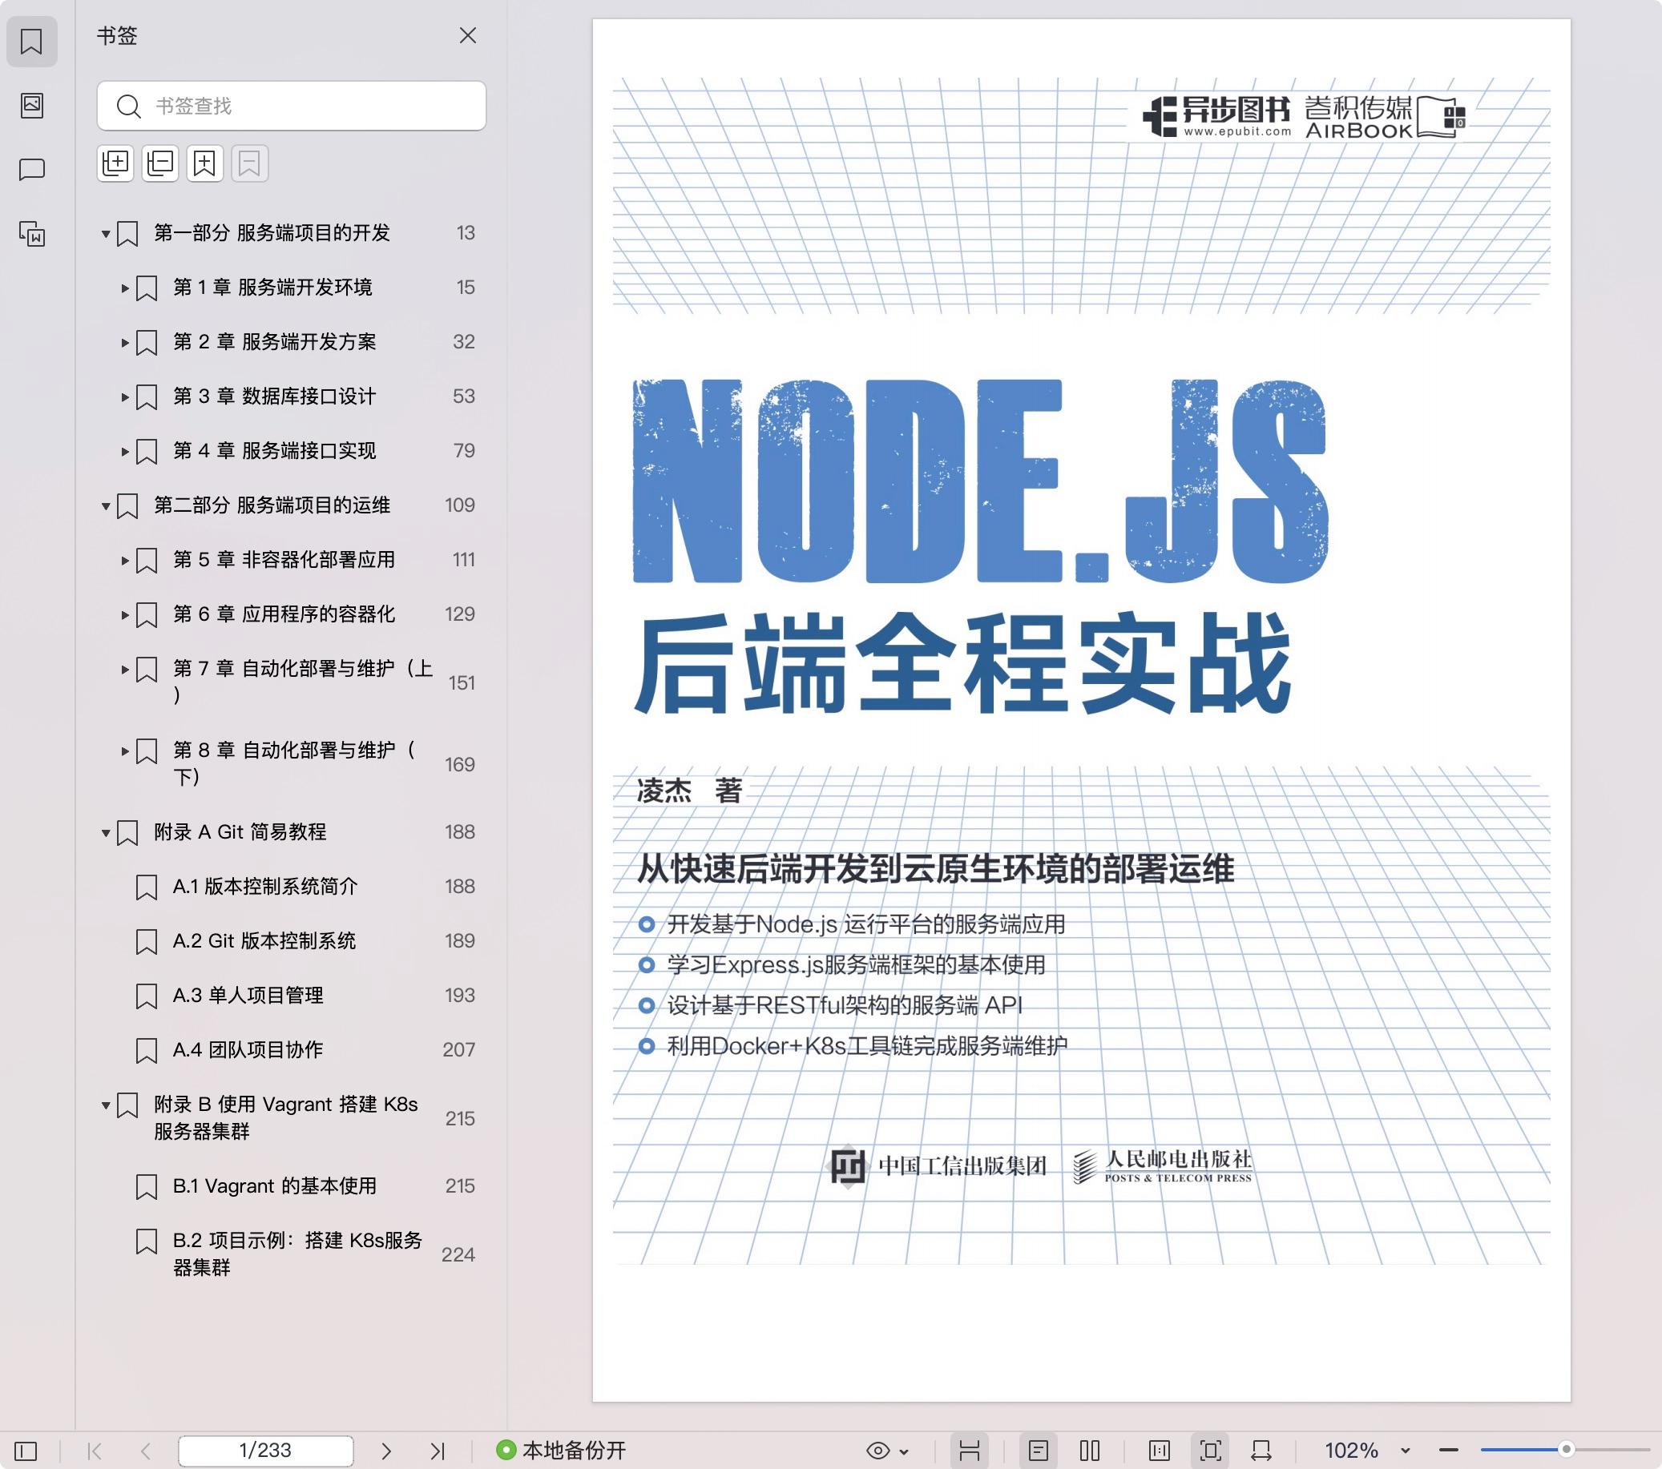1662x1469 pixels.
Task: Go to bookmark A.1 版本控制系统简介
Action: pos(265,886)
